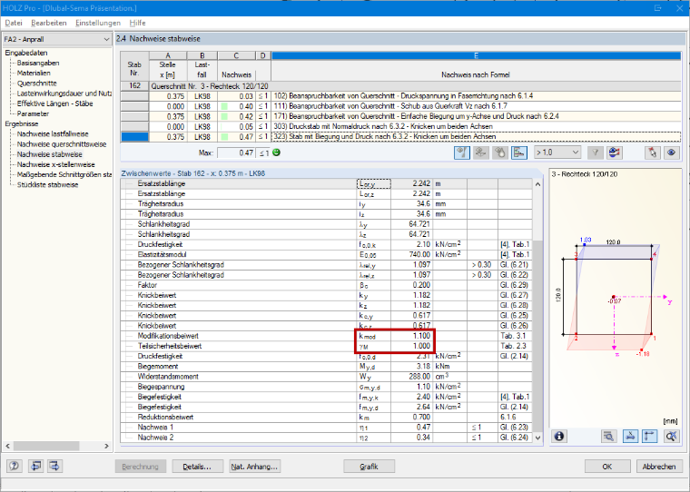690x492 pixels.
Task: Click the show member sections eye icon
Action: point(461,153)
